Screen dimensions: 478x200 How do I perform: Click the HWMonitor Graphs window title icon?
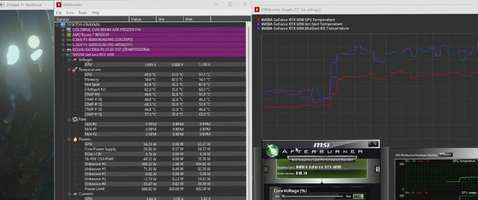[257, 10]
